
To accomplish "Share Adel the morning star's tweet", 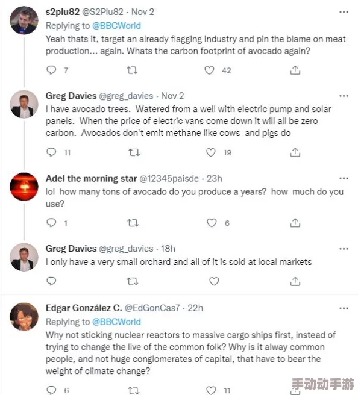I will 295,223.
